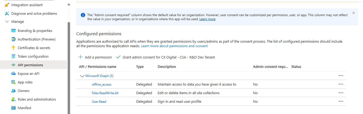The height and width of the screenshot is (114, 363).
Task: Open the ellipsis menu for the User.Read row
Action: 341,101
